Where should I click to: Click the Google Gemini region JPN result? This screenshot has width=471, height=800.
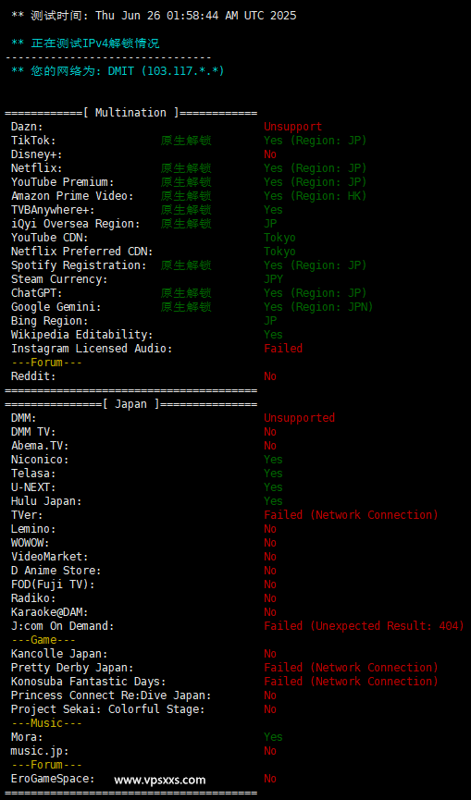318,307
